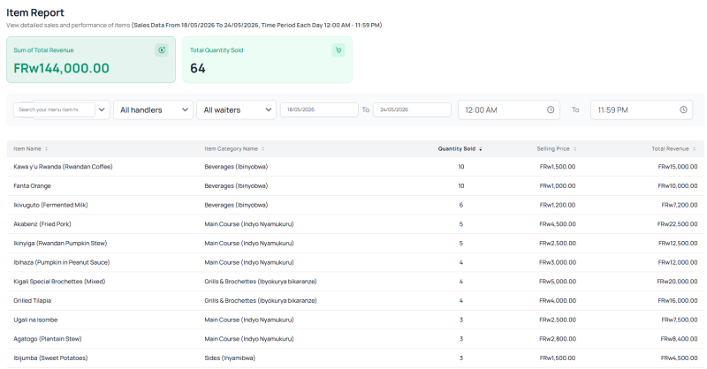The image size is (707, 369).
Task: Click selling price FRw1,200.00
Action: click(x=558, y=205)
